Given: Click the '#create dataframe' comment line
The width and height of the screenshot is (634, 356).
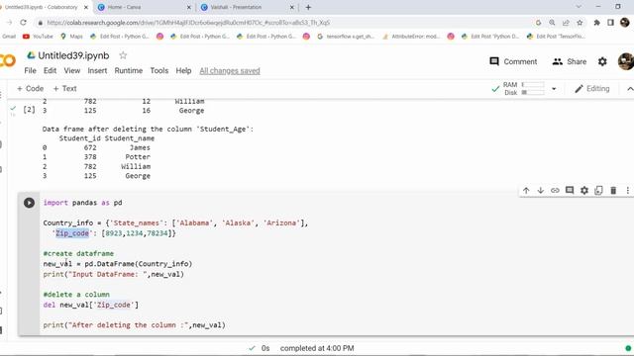Looking at the screenshot, I should (78, 253).
